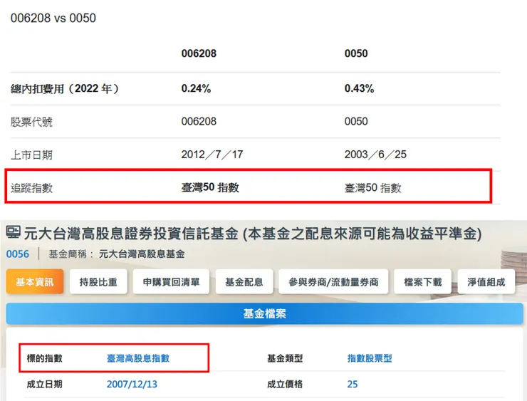Click 006208 in the 股票代號 row

(199, 121)
